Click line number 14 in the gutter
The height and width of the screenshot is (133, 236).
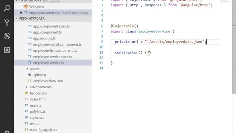(101, 68)
